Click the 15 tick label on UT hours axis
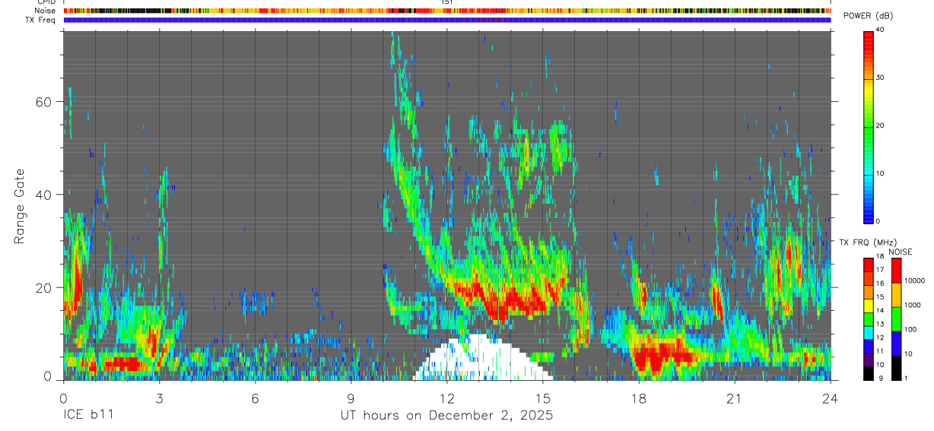The height and width of the screenshot is (431, 934). click(543, 398)
